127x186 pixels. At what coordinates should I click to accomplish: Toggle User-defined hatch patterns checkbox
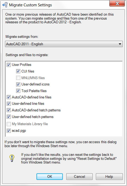9,117
